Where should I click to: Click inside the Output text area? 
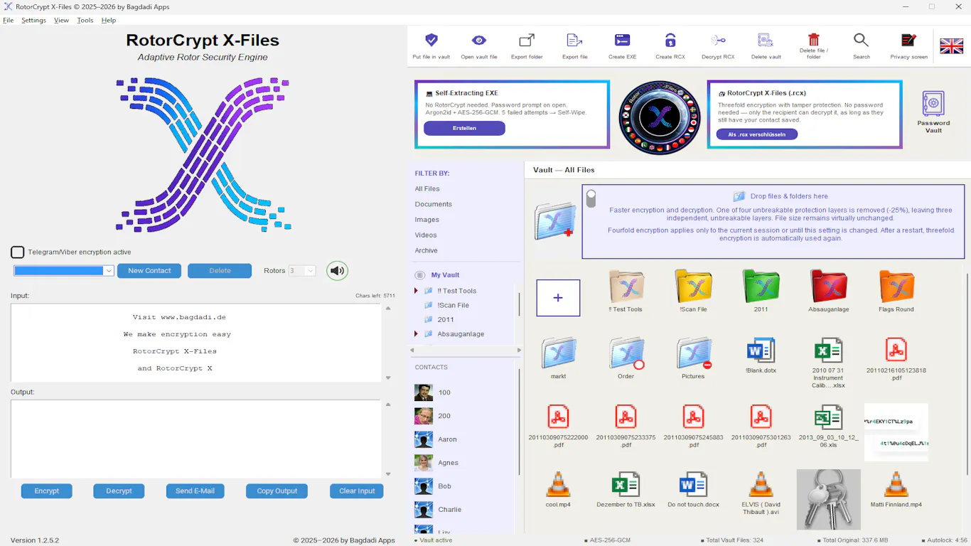pyautogui.click(x=195, y=439)
